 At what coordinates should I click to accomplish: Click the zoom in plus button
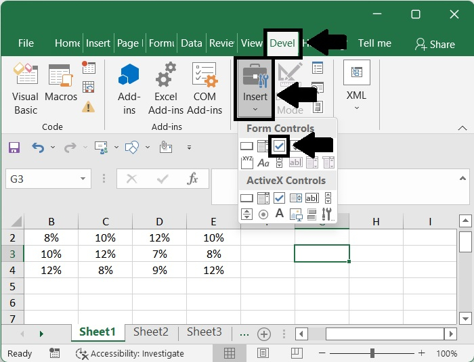[x=421, y=353]
